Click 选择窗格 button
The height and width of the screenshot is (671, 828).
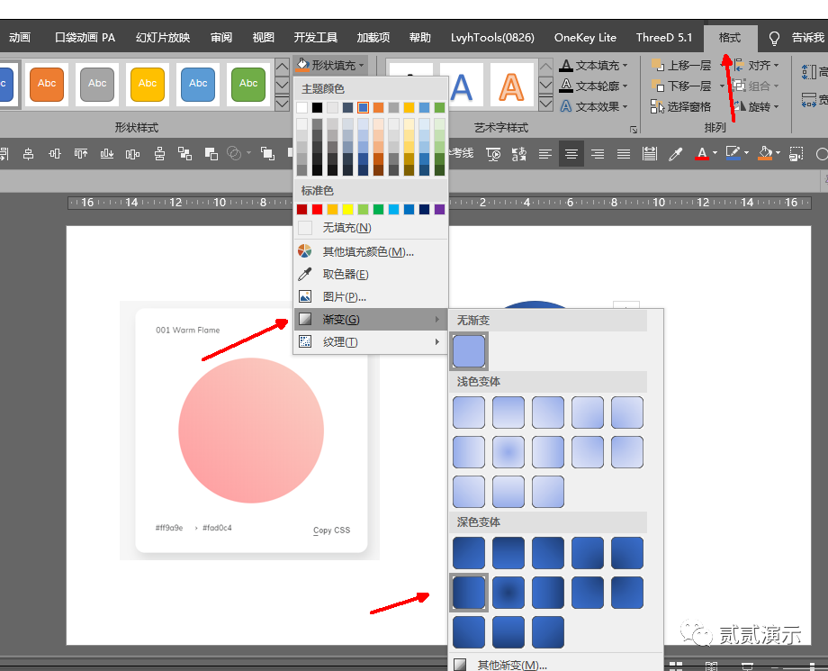(x=681, y=106)
